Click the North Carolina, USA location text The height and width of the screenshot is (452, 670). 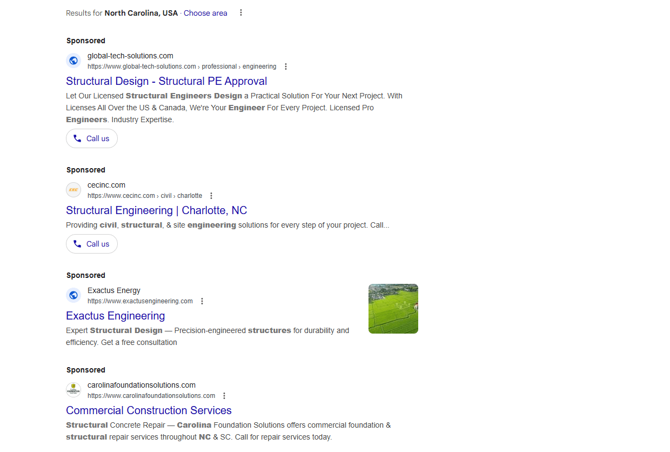click(141, 13)
